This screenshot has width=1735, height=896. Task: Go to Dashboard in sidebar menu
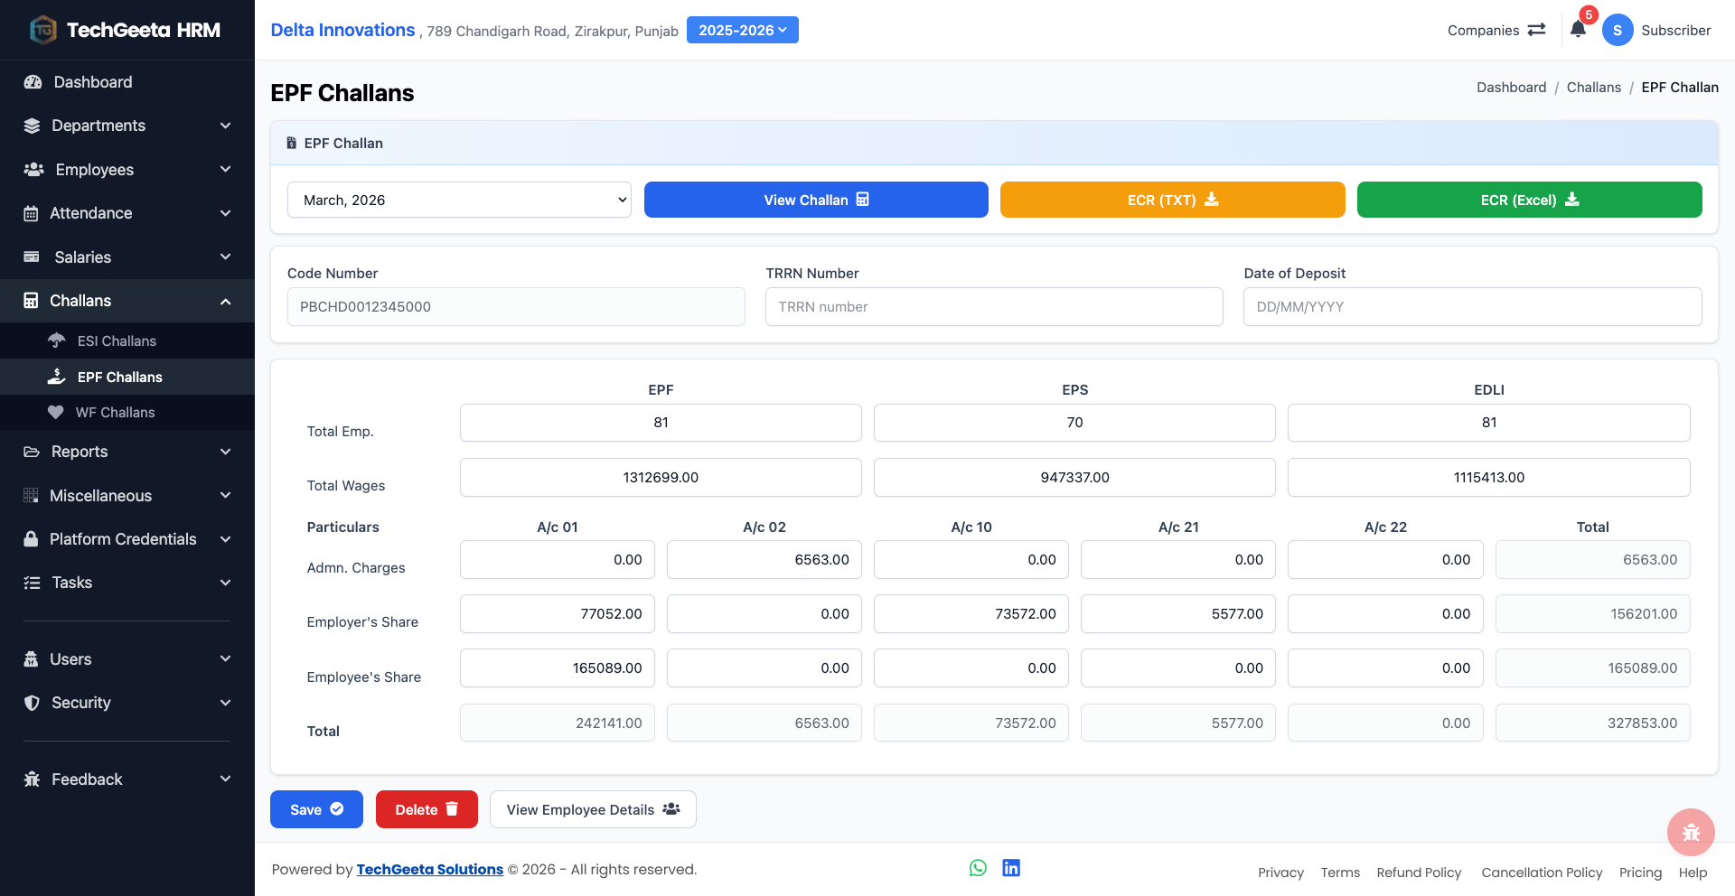[127, 82]
